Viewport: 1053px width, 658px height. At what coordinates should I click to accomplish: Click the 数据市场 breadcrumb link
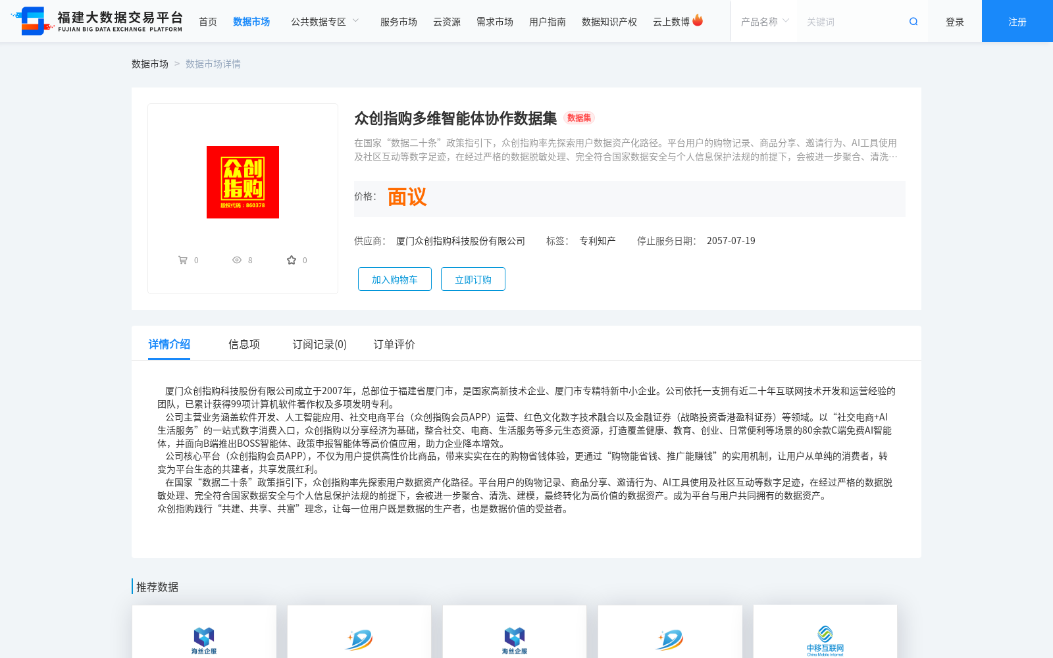point(150,64)
